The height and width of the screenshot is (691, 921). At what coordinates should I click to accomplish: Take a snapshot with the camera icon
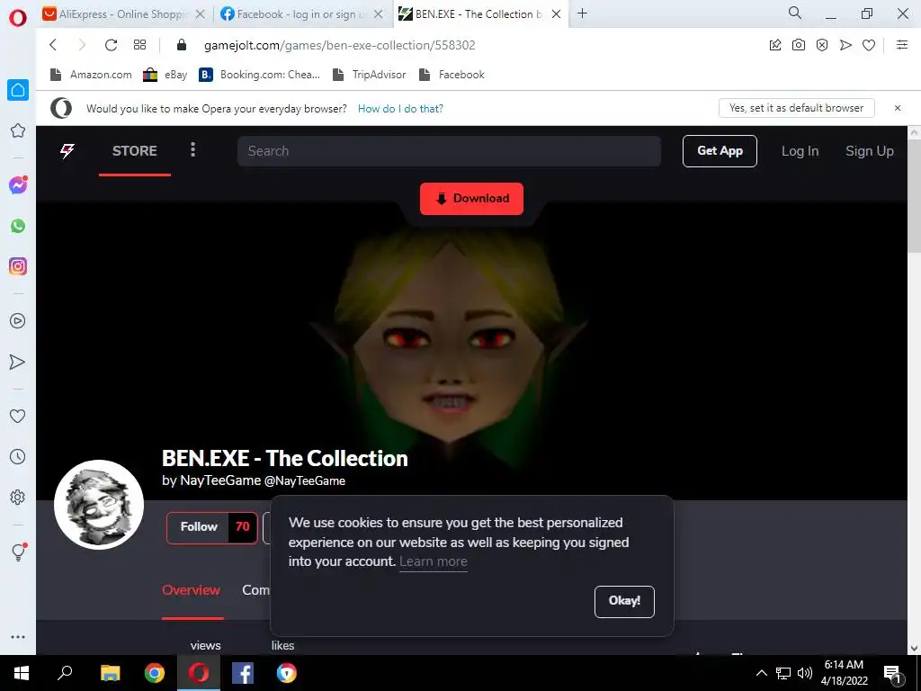tap(799, 45)
